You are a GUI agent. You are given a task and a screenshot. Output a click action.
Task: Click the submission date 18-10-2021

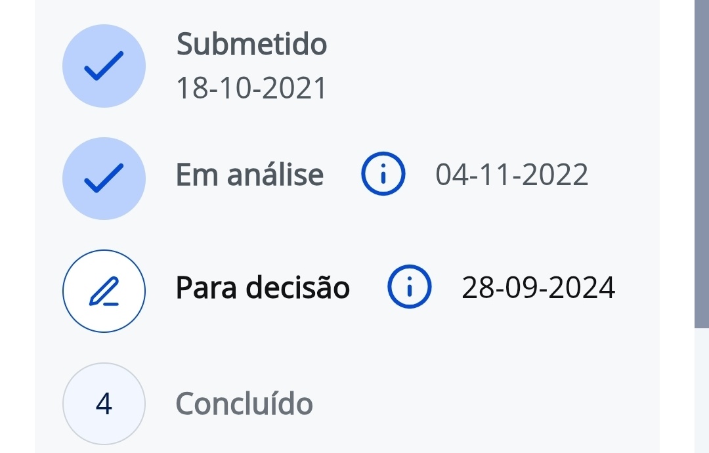coord(251,88)
